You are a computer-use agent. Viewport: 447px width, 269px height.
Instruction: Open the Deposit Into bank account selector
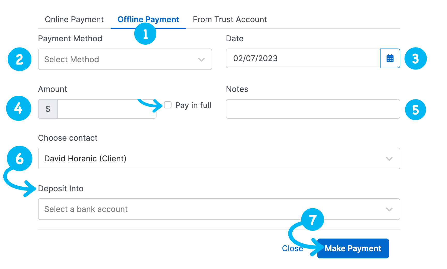(219, 209)
